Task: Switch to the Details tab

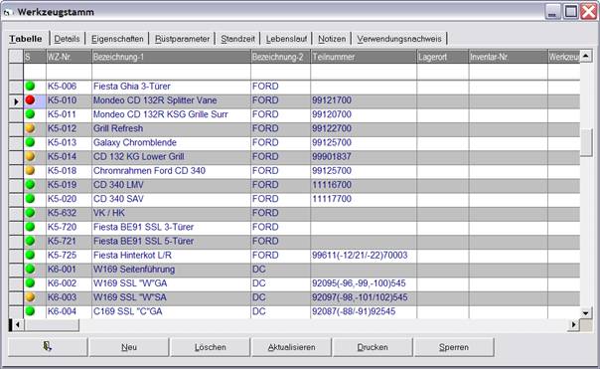Action: [67, 39]
